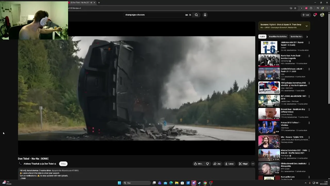Open the Chrome extensions puzzle icon

(x=311, y=8)
